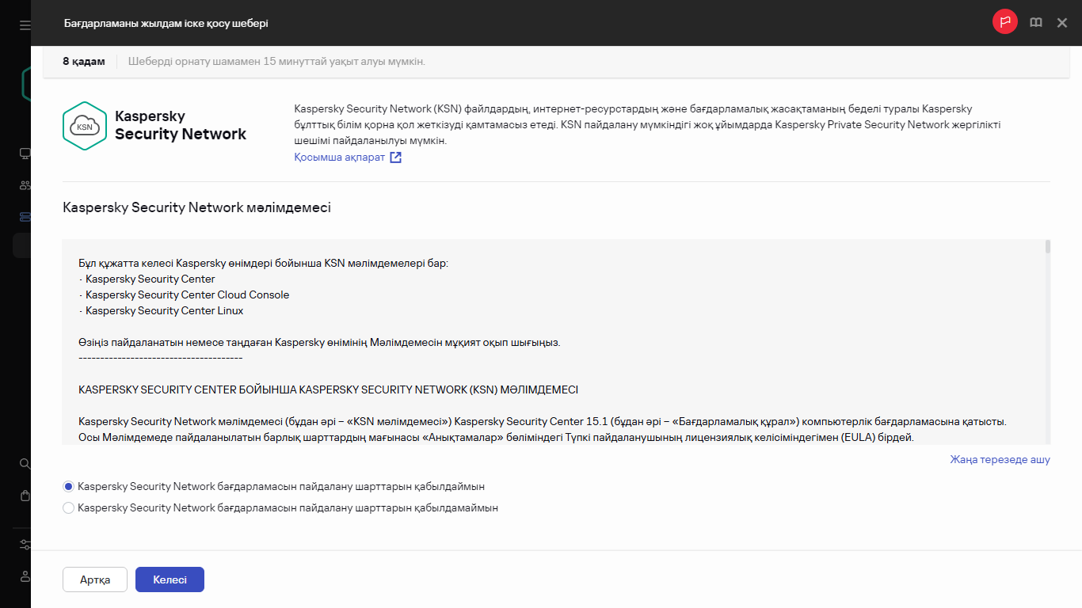This screenshot has height=608, width=1082.
Task: Click the Жаңа терезеде ашу link
Action: click(1000, 459)
